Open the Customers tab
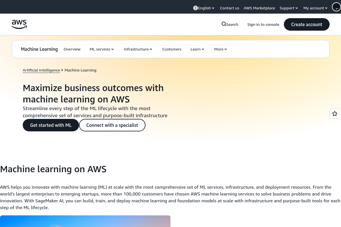 click(172, 49)
